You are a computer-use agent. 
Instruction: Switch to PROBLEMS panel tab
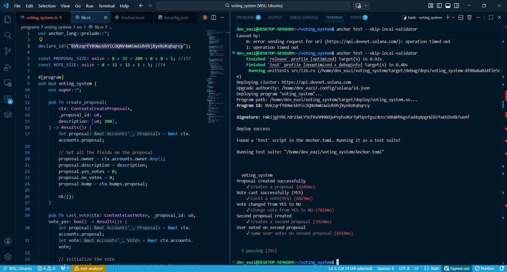point(248,17)
